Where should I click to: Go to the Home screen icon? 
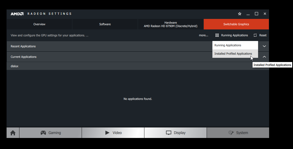tap(13, 133)
